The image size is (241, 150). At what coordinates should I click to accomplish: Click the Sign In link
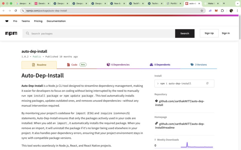(226, 33)
